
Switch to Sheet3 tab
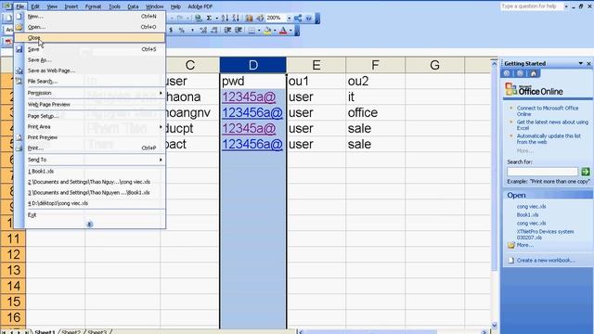point(97,332)
